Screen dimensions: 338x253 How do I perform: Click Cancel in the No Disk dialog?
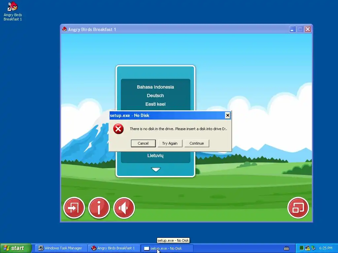(x=143, y=143)
